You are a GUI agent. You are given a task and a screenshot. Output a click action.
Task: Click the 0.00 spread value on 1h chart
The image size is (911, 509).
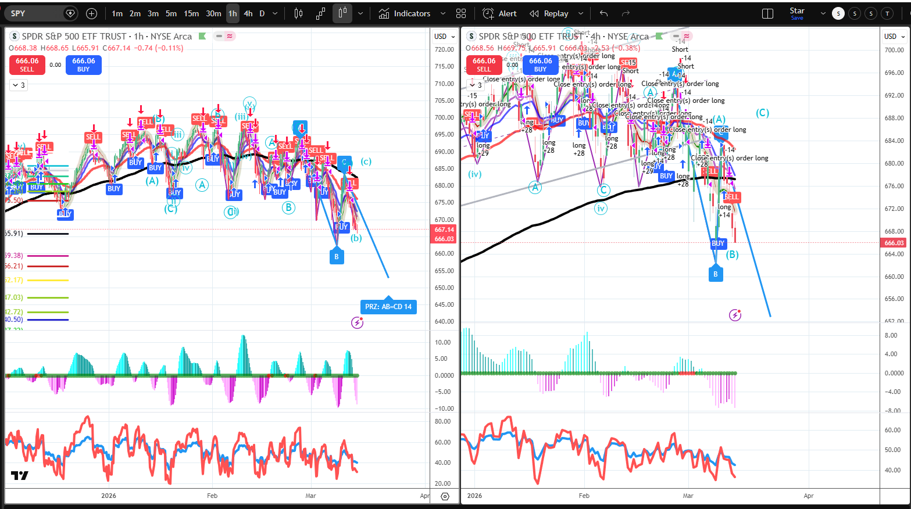[x=55, y=65]
